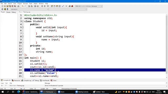Switch to the Classes sidebar tab

tap(8, 12)
